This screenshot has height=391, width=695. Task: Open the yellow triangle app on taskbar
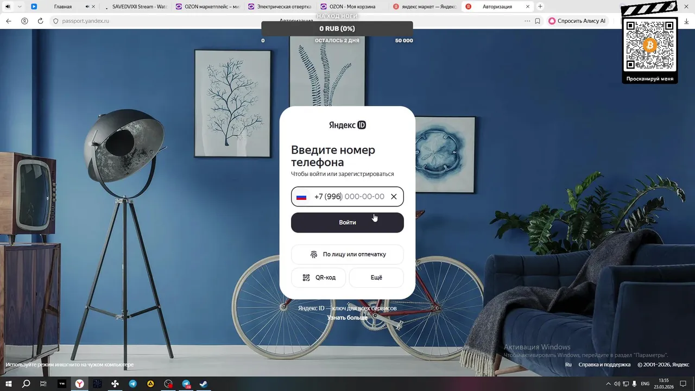[150, 383]
